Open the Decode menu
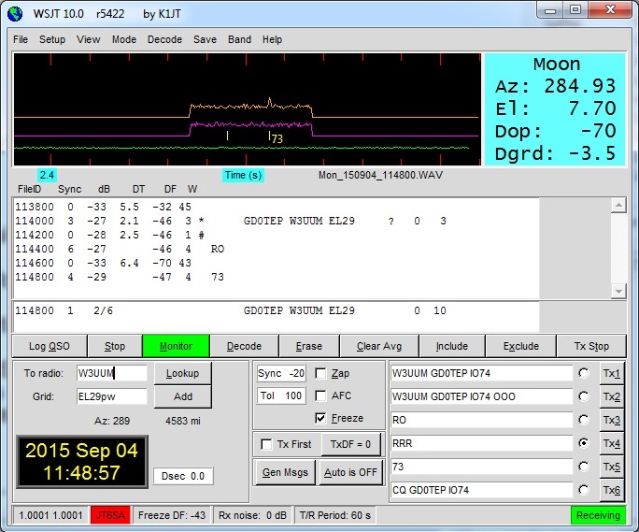Image resolution: width=639 pixels, height=532 pixels. click(x=164, y=40)
